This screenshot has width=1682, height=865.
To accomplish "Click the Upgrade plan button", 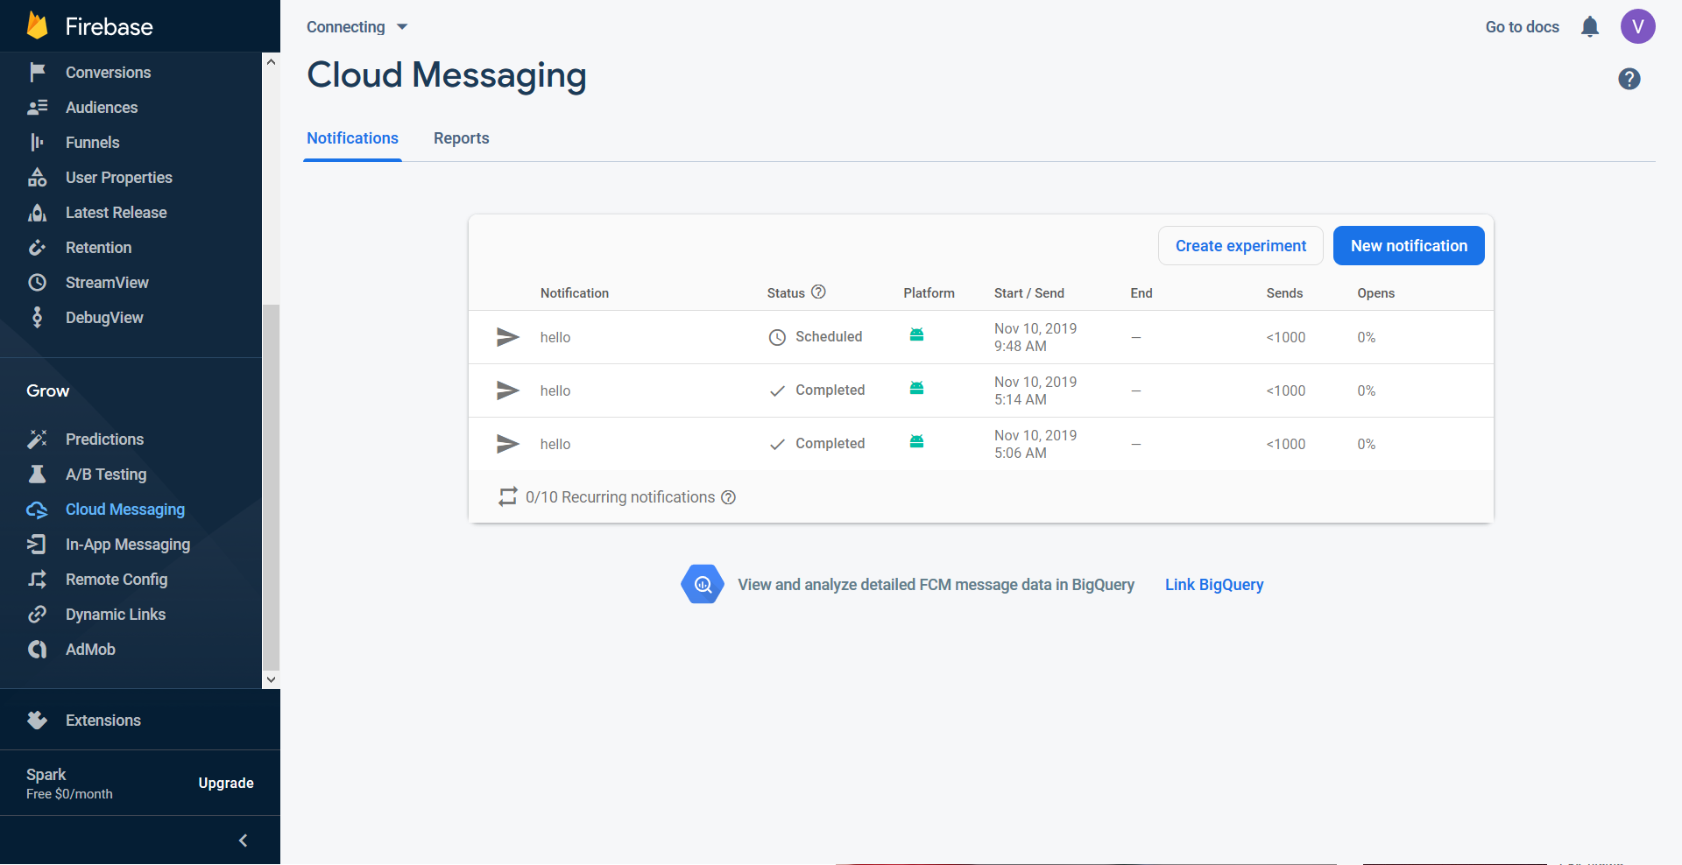I will tap(226, 783).
